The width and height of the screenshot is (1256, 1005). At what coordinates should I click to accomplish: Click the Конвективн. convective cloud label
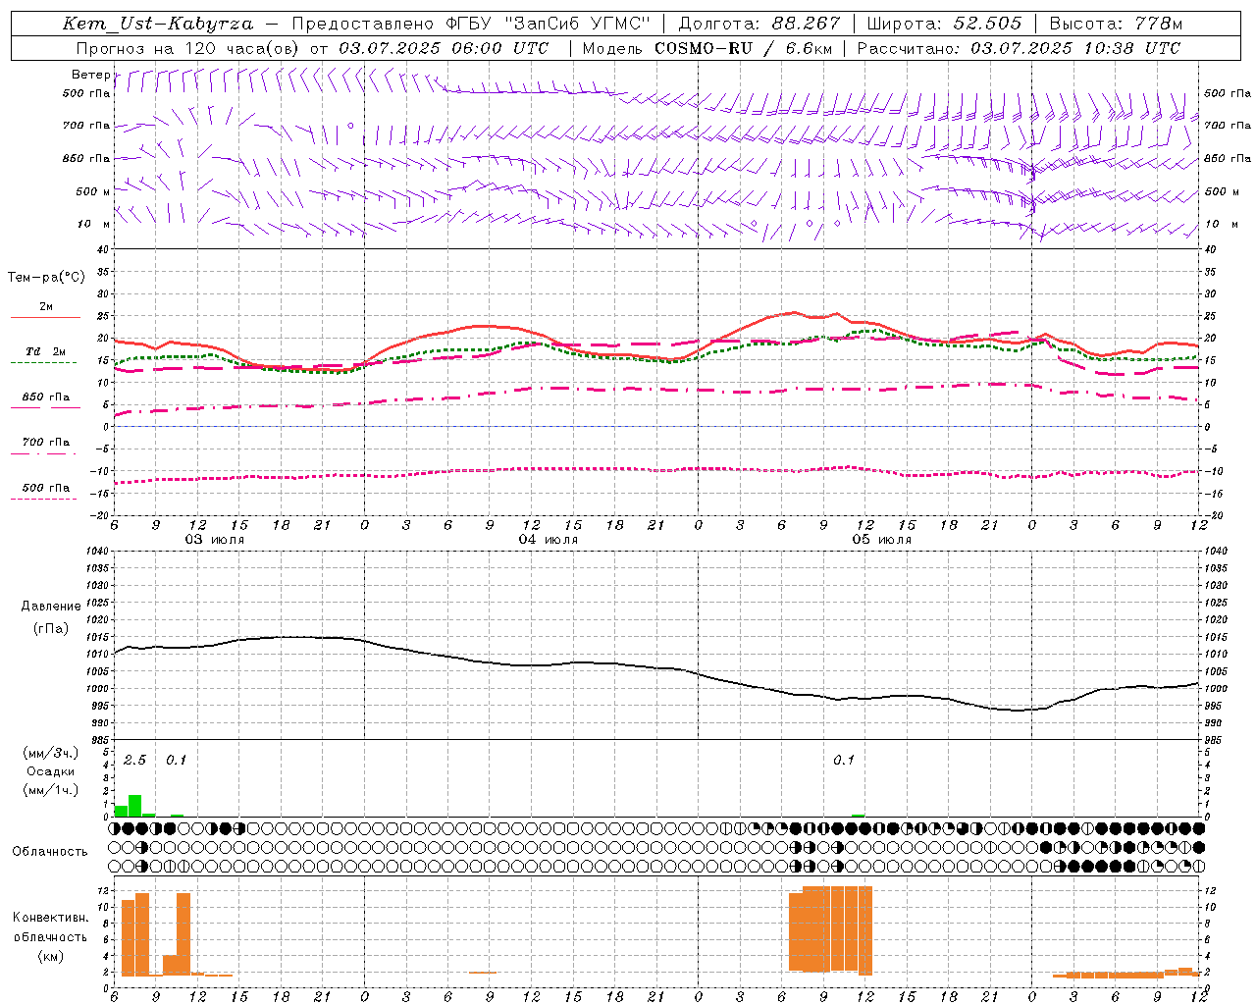coord(50,917)
